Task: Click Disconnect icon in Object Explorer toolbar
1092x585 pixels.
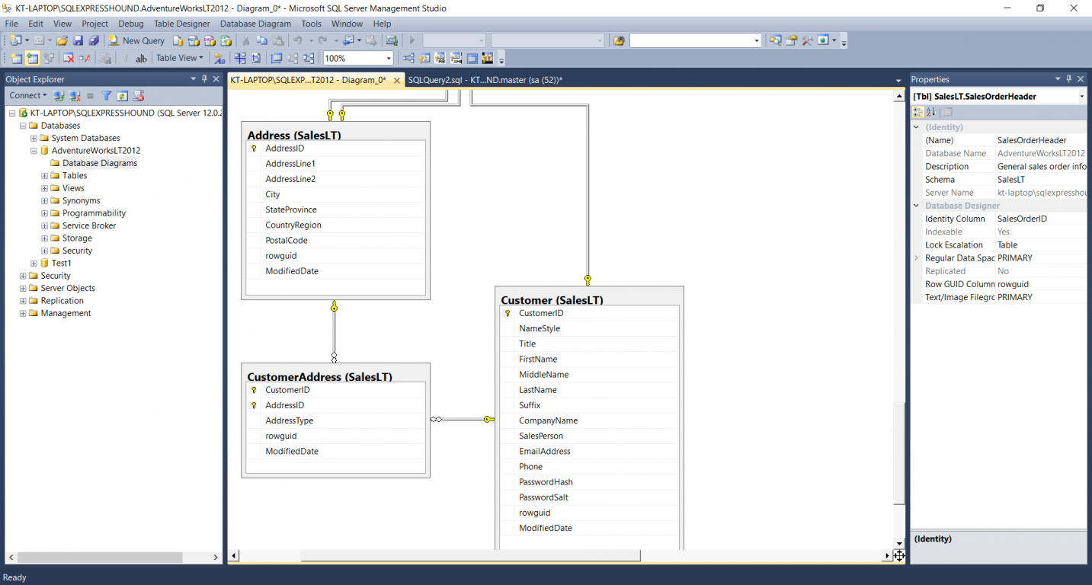Action: (x=75, y=96)
